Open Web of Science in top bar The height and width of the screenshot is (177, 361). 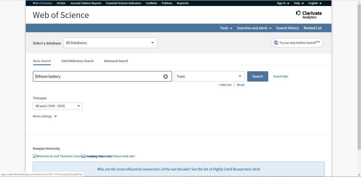(42, 3)
